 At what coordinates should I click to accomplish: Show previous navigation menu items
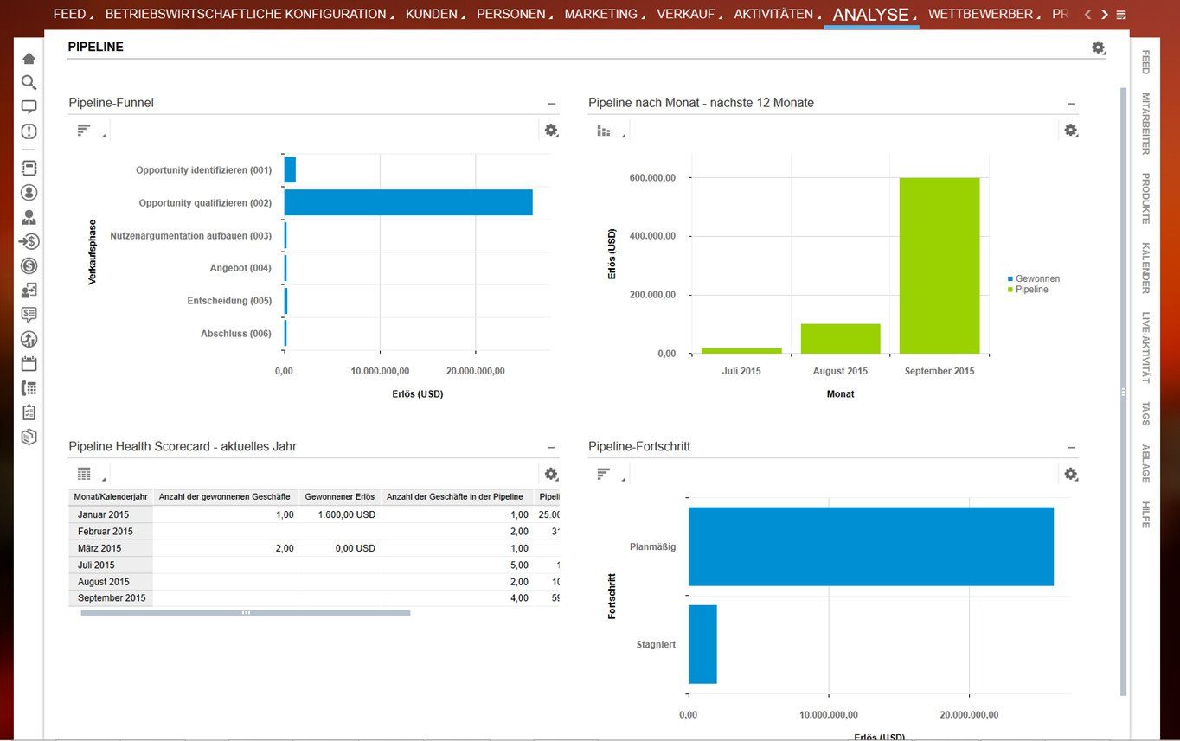[1087, 14]
